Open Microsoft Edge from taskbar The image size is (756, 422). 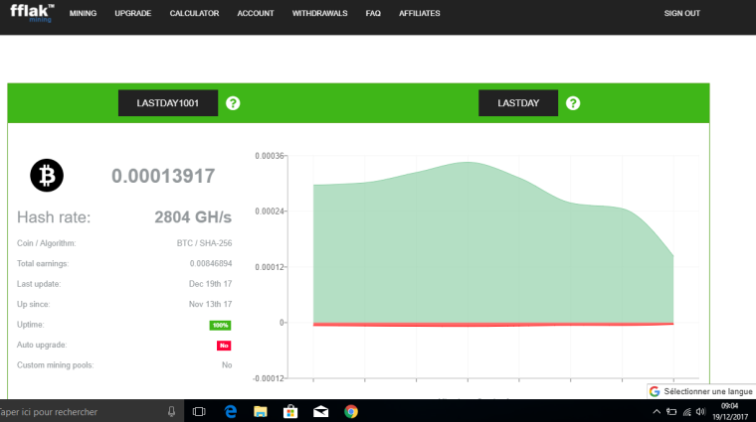click(x=229, y=411)
